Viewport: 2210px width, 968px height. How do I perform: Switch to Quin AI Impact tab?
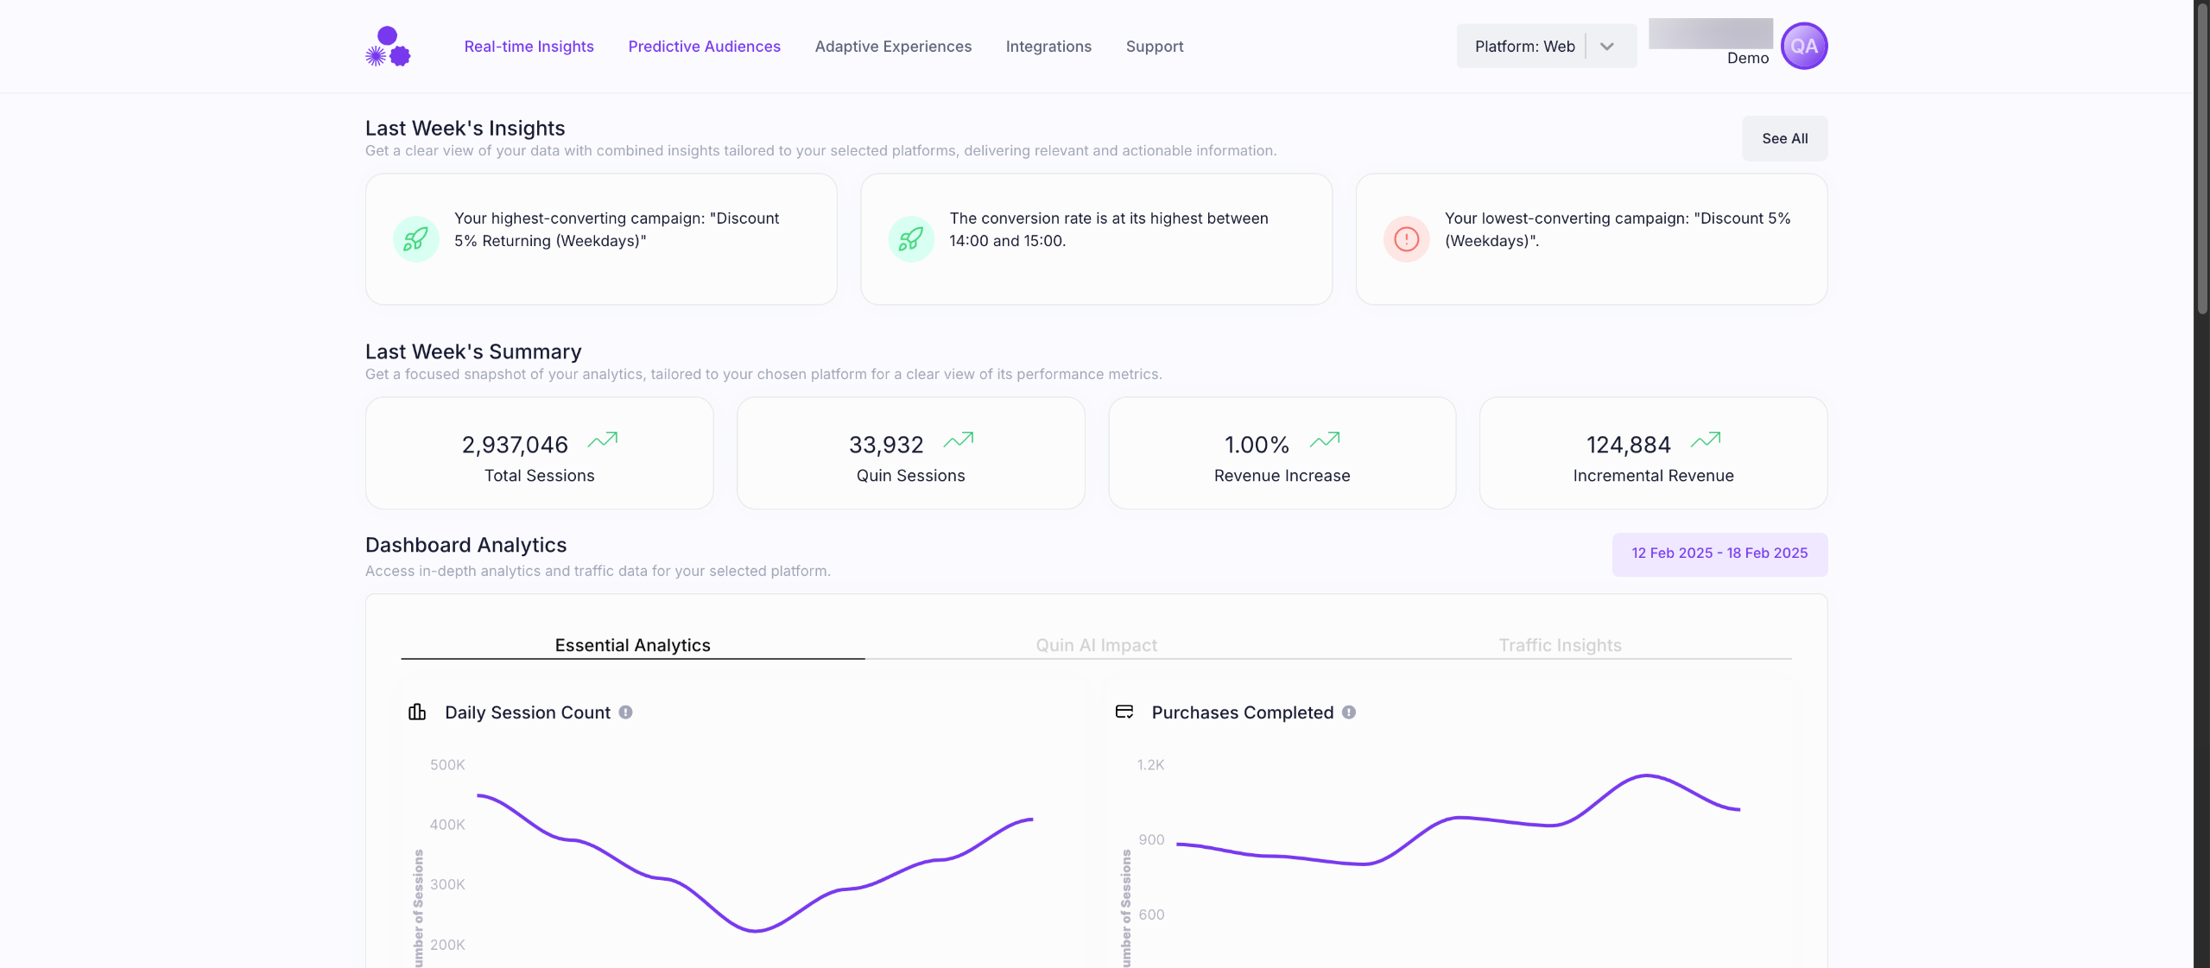1096,645
